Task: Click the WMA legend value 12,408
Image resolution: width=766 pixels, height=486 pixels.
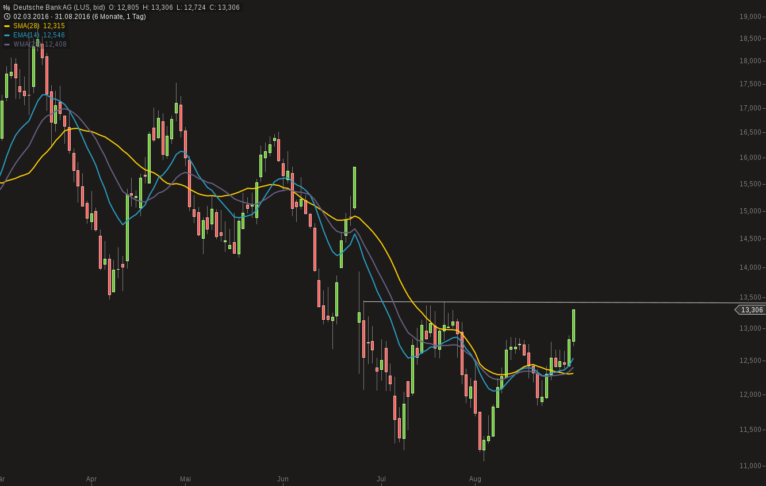Action: pyautogui.click(x=56, y=44)
